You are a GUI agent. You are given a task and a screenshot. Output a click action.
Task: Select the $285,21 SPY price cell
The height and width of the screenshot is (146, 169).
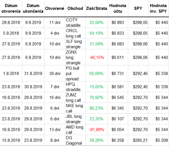point(140,140)
